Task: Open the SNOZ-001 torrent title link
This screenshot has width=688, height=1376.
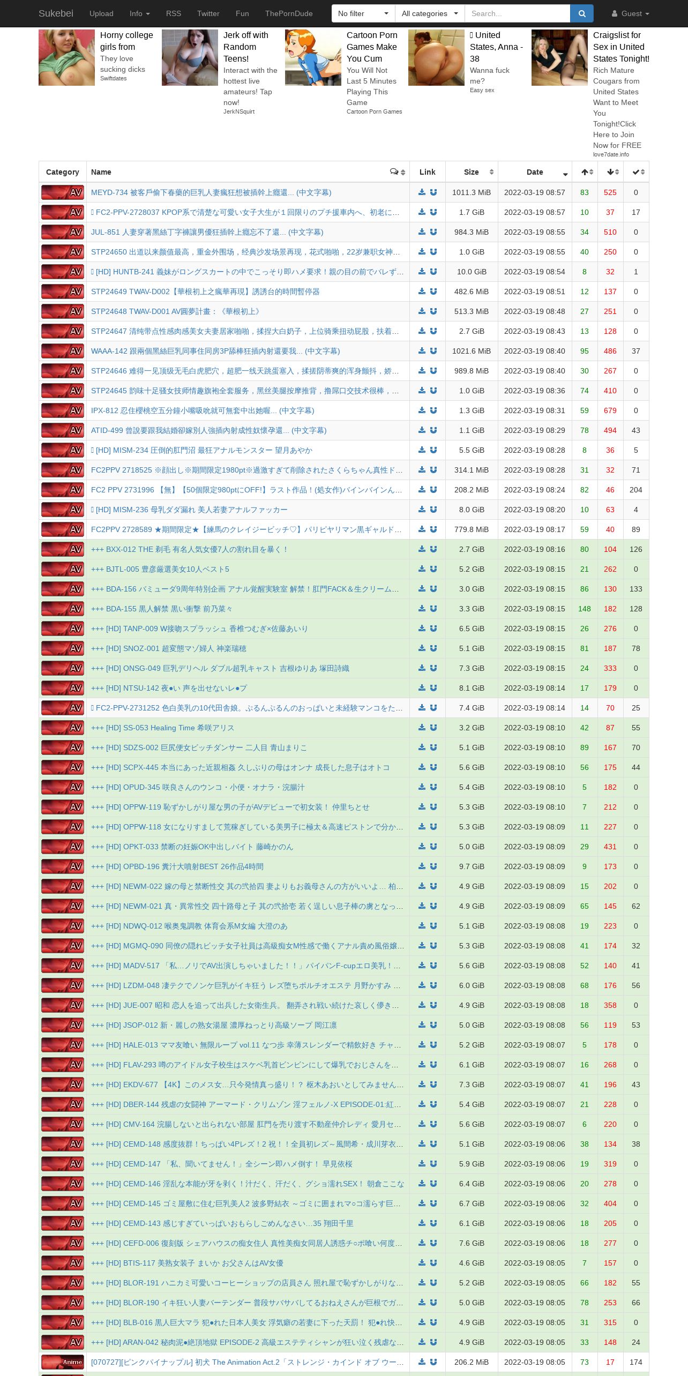Action: click(x=169, y=648)
